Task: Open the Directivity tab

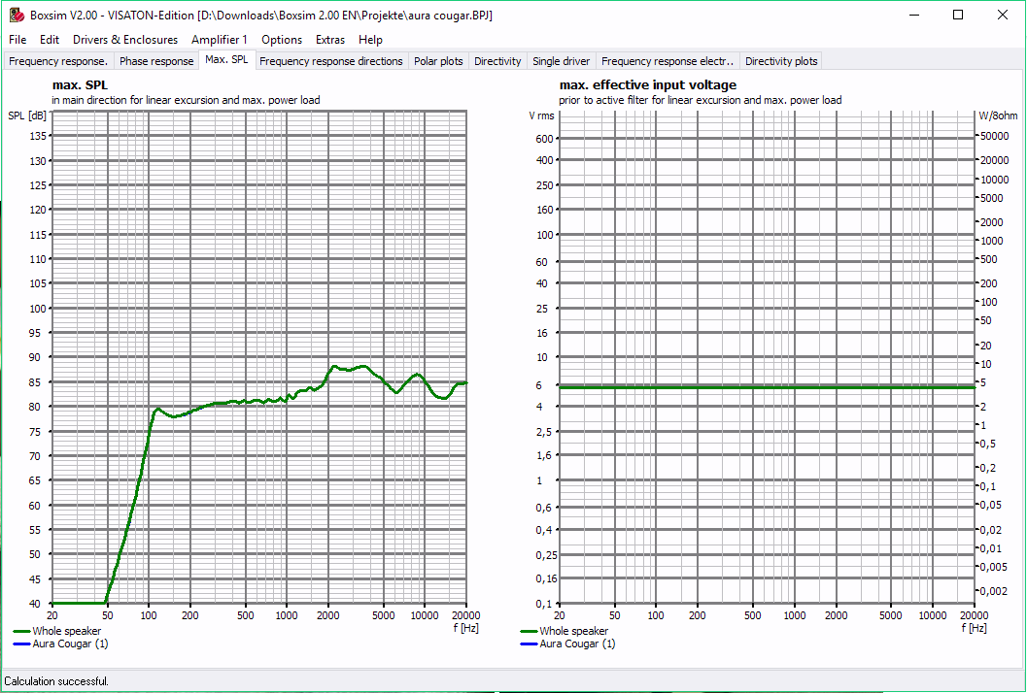Action: tap(497, 60)
